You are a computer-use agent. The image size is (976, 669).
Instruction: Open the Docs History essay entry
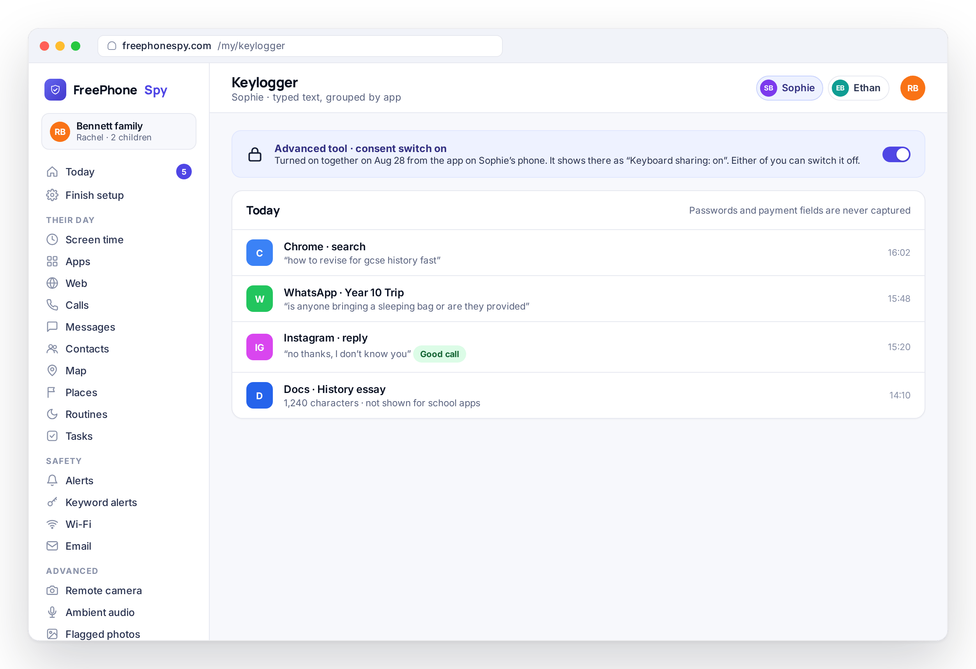tap(578, 396)
